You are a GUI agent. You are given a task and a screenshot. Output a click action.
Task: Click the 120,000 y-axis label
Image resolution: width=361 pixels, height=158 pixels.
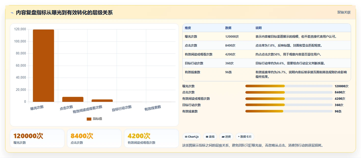click(20, 29)
